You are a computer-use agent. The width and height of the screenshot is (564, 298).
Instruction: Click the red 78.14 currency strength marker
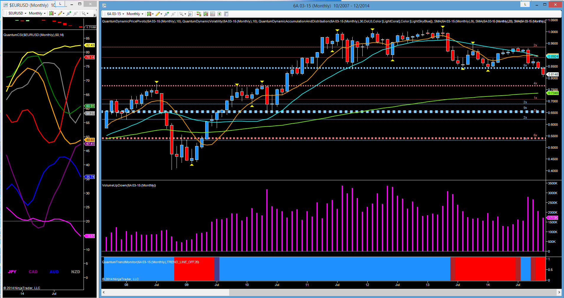click(x=90, y=57)
